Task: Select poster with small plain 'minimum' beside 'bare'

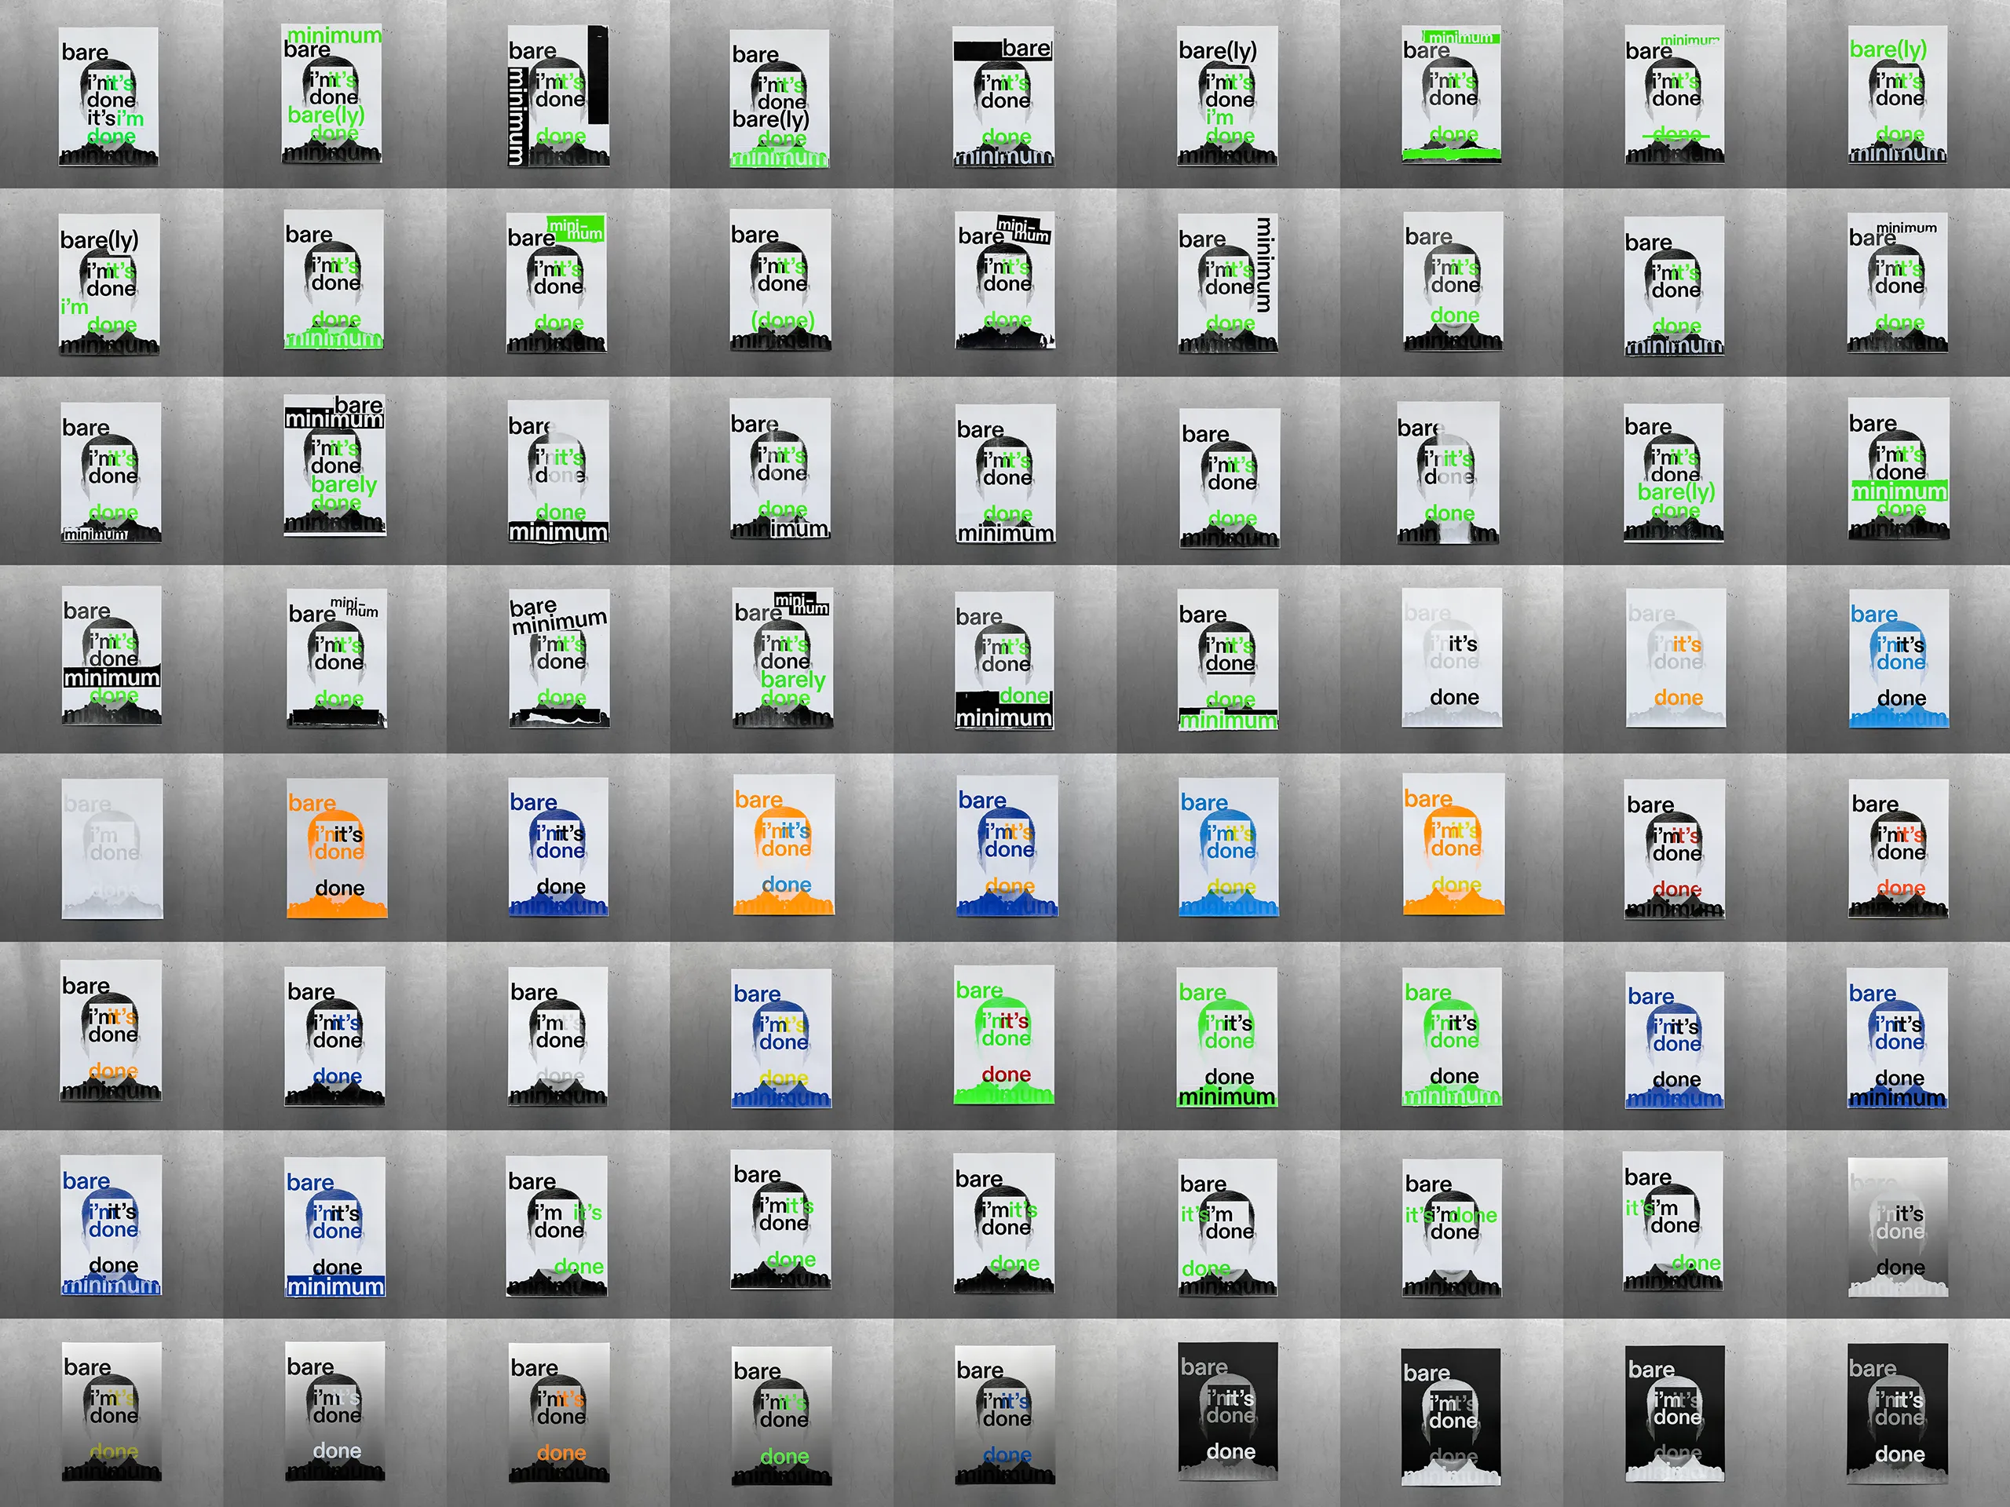Action: pyautogui.click(x=1897, y=283)
